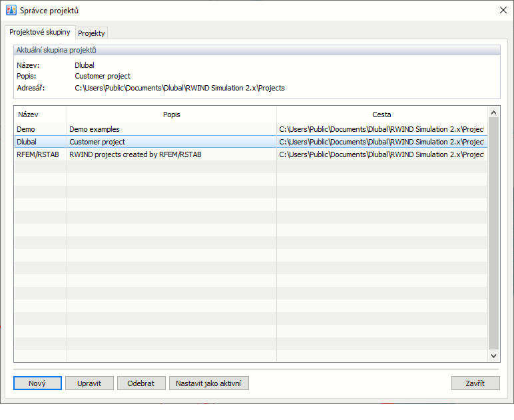Click the scrollbar down arrow
The width and height of the screenshot is (514, 420).
point(493,356)
